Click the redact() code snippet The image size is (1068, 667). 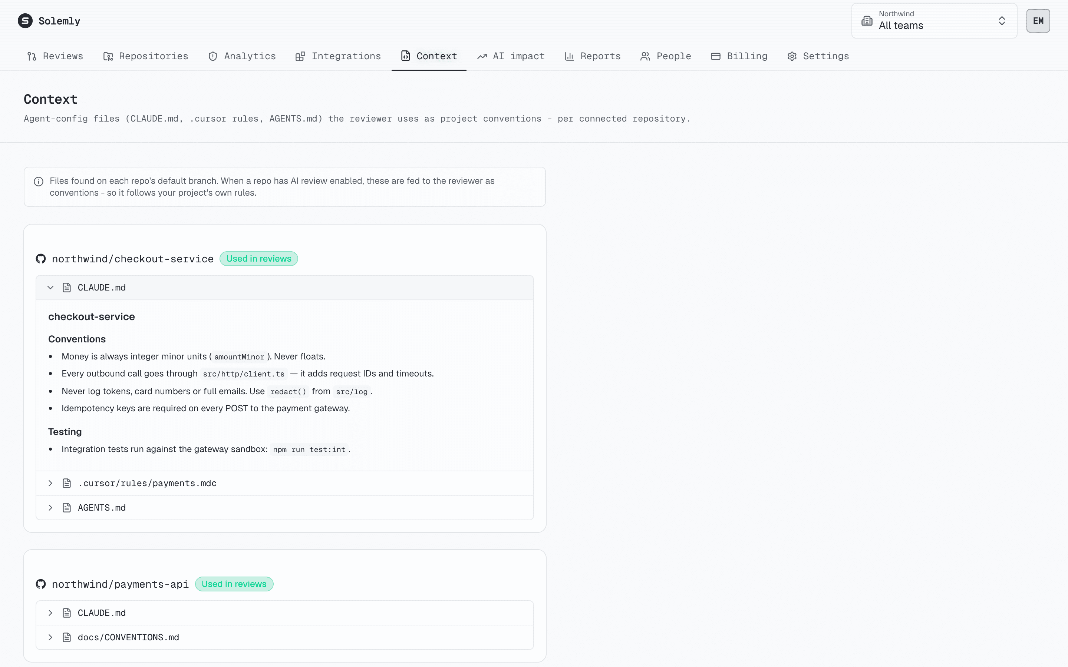(x=288, y=392)
